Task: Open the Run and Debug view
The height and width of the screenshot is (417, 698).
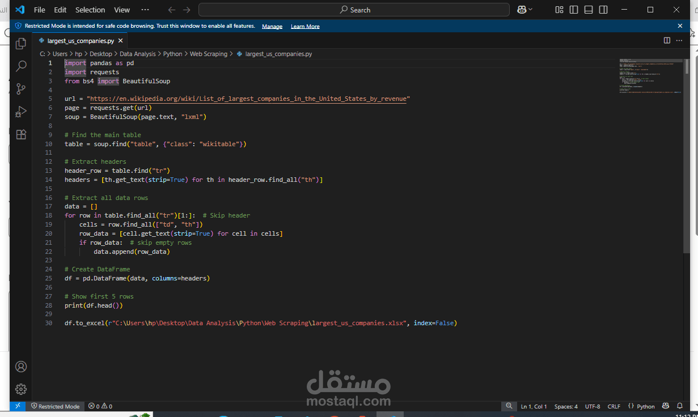Action: click(x=21, y=112)
